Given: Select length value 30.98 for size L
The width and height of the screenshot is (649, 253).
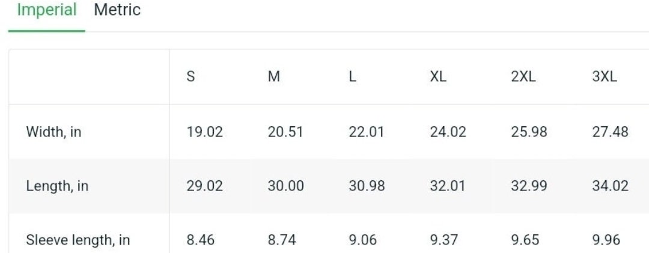Looking at the screenshot, I should pyautogui.click(x=367, y=186).
